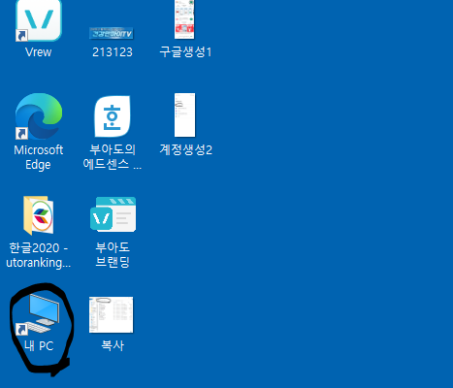Screen dimensions: 453x388
Task: Click the 'Vrew' label text
Action: coord(39,52)
